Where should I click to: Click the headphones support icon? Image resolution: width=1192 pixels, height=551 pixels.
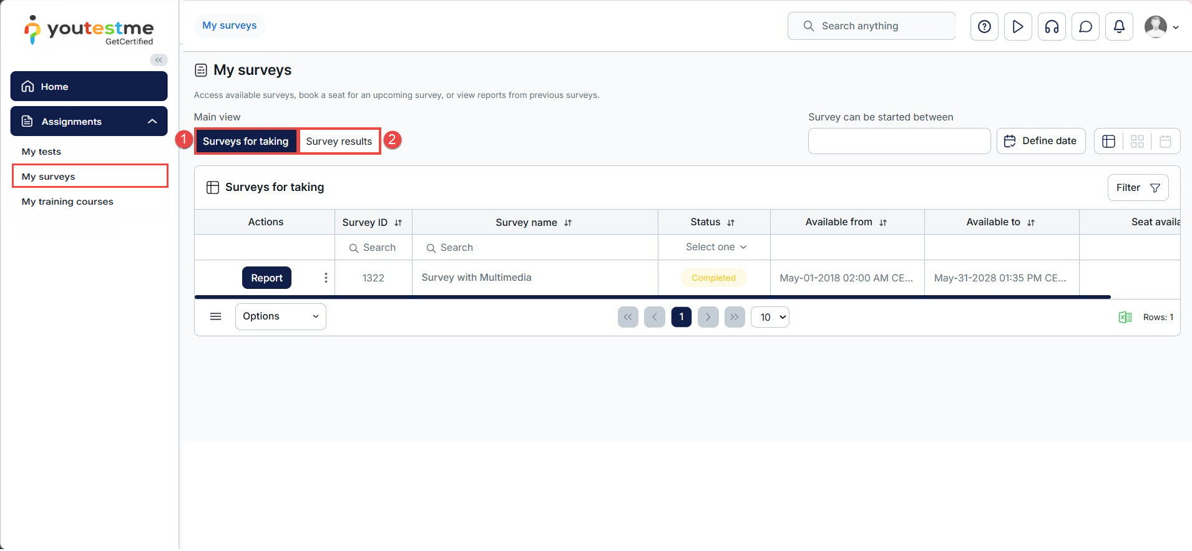(x=1052, y=26)
